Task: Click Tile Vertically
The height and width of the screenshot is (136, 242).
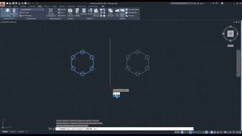Action: 131,12
